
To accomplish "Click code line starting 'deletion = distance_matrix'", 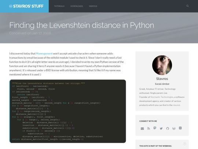I will 47,123.
